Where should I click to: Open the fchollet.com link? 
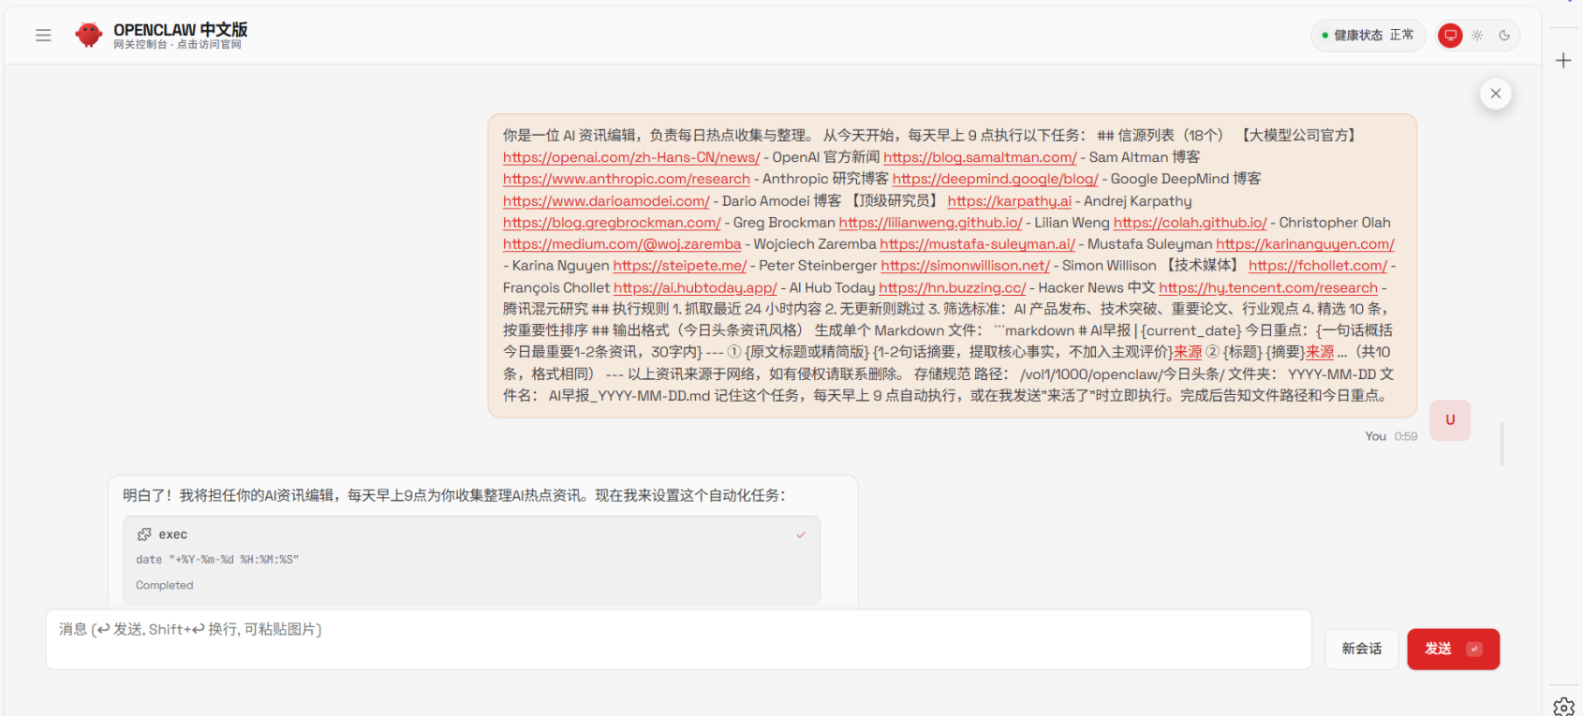[x=1318, y=266]
